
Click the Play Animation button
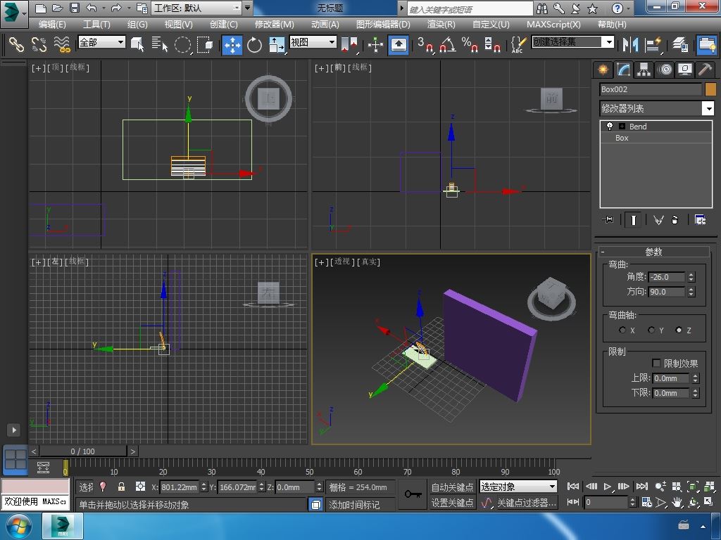pyautogui.click(x=608, y=487)
